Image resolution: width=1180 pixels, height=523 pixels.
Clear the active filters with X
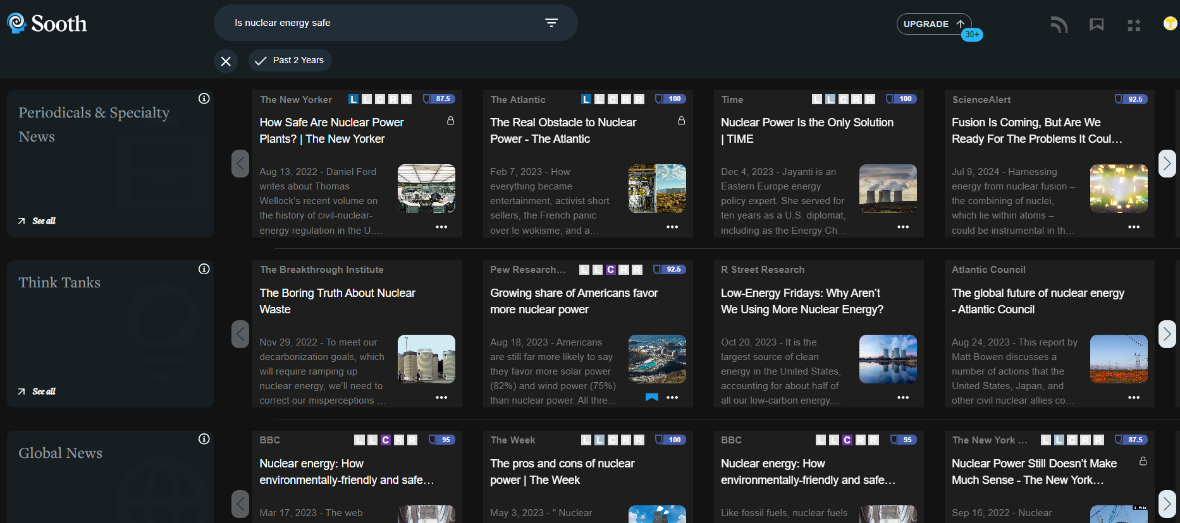pos(226,61)
